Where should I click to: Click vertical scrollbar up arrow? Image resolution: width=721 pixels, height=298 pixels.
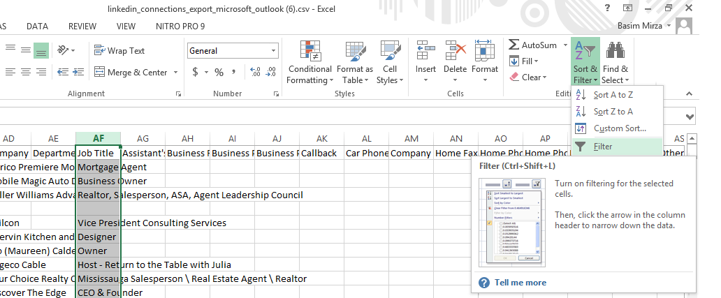[692, 138]
